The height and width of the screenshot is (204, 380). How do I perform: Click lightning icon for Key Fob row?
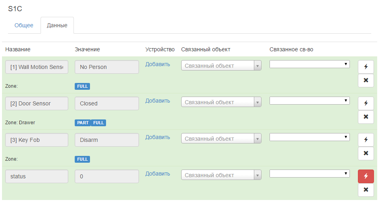click(x=366, y=140)
